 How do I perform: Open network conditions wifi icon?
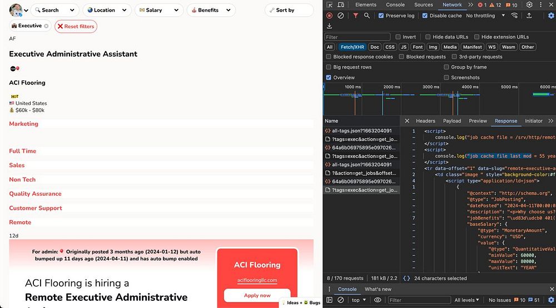514,16
